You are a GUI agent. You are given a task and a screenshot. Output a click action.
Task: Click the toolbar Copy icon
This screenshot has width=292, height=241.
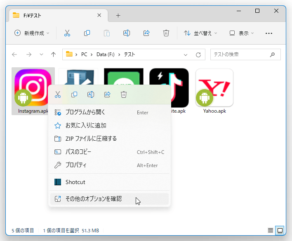click(87, 33)
